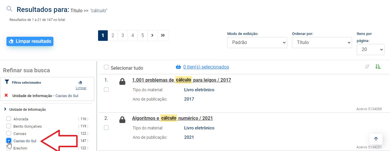Open the Ordenar por dropdown
Screen dimensions: 390x151
pyautogui.click(x=322, y=43)
